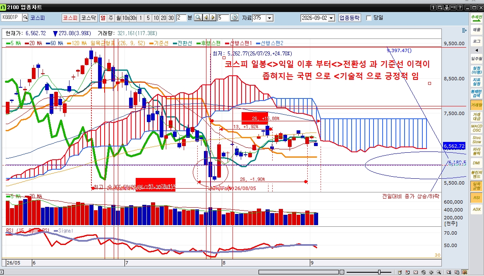Toggle the 일목균형 Ichimoku indicator

476,186
